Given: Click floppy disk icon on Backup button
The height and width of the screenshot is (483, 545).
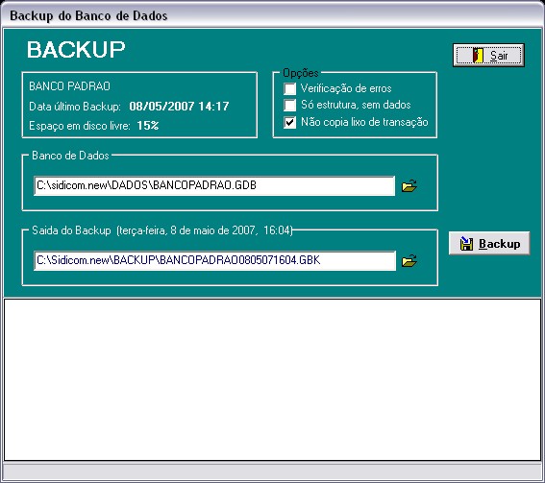Looking at the screenshot, I should 466,243.
